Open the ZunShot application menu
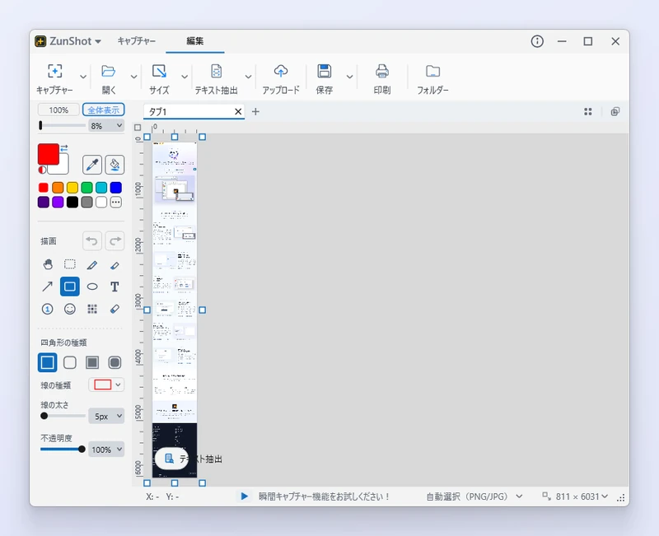659x536 pixels. [x=68, y=41]
